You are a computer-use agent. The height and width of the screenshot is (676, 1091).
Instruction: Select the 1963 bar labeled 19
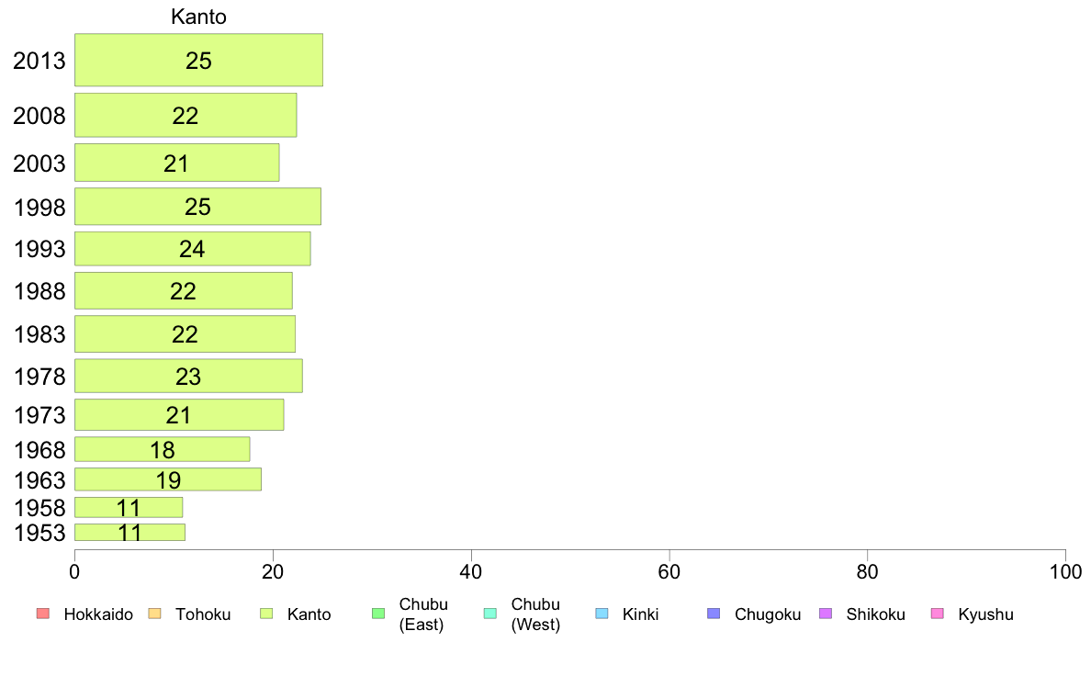[168, 479]
